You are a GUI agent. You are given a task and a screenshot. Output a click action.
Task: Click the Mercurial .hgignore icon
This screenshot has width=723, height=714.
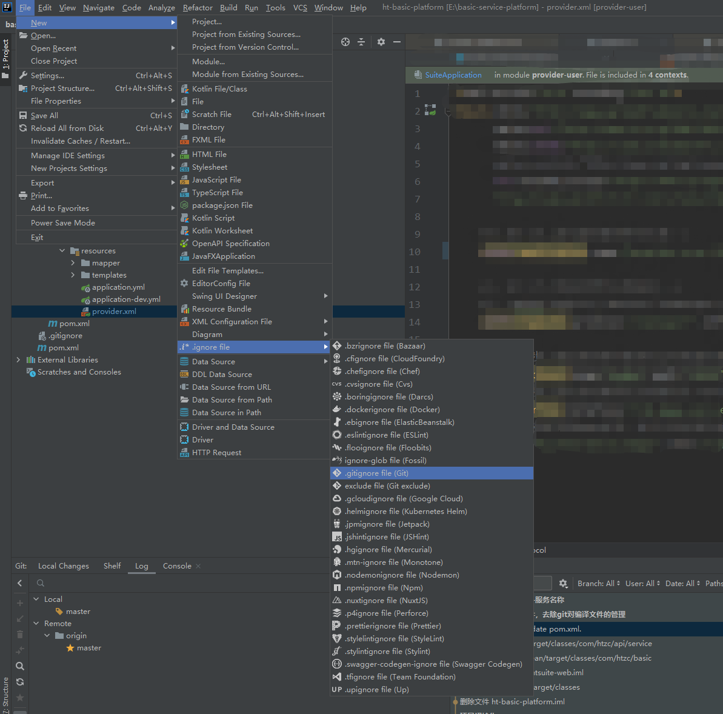(x=337, y=549)
